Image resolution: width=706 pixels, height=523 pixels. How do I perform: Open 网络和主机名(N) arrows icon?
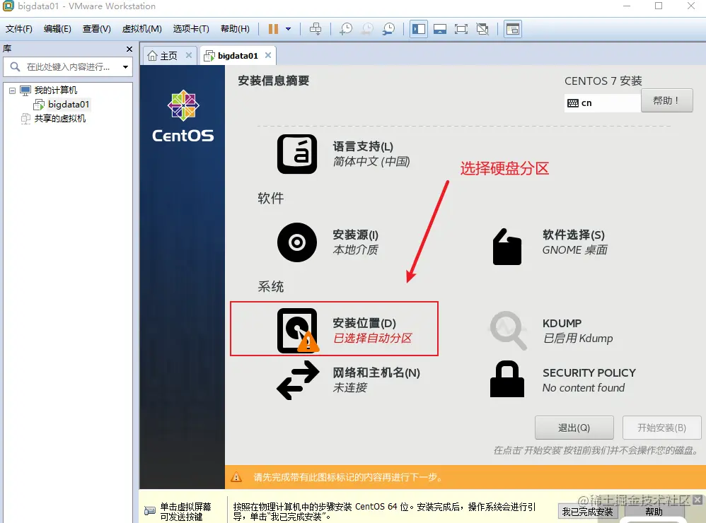tap(298, 380)
